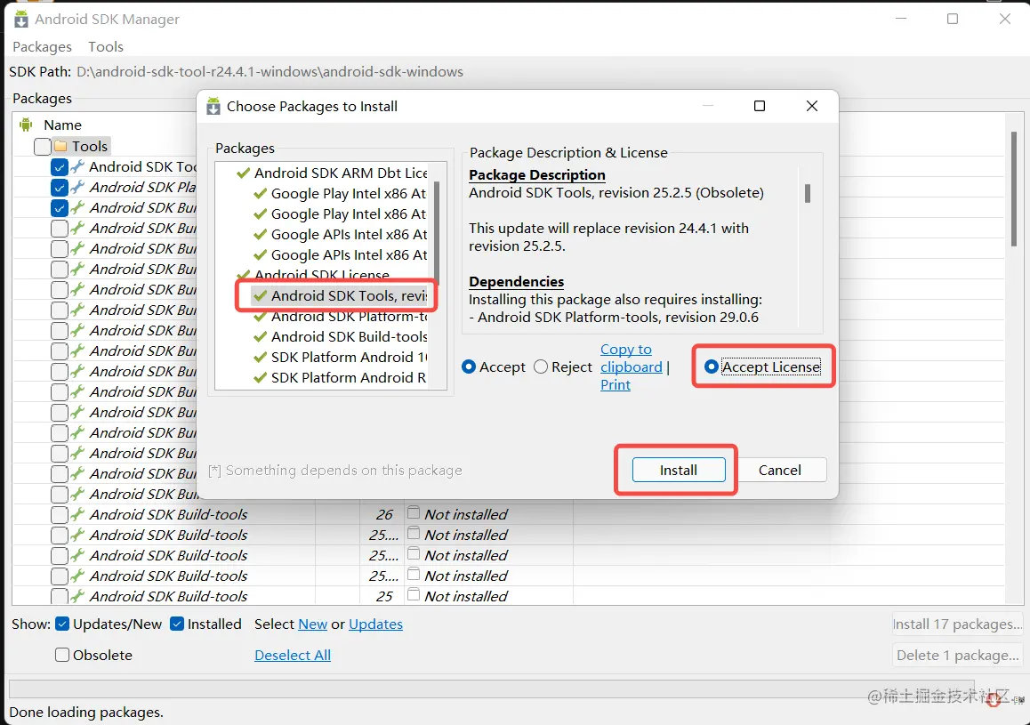Click the Cancel button in dialog
Screen dimensions: 1030x725
[x=780, y=471]
